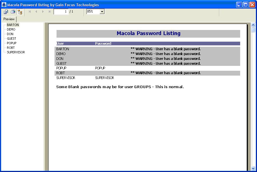Click the 'Macola Password Listing' report title
257x172 pixels.
148,33
